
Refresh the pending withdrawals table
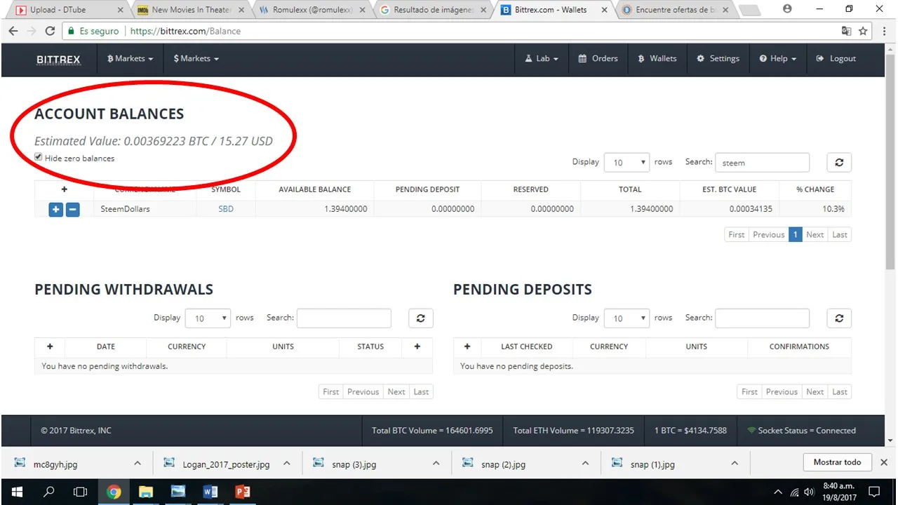point(421,318)
